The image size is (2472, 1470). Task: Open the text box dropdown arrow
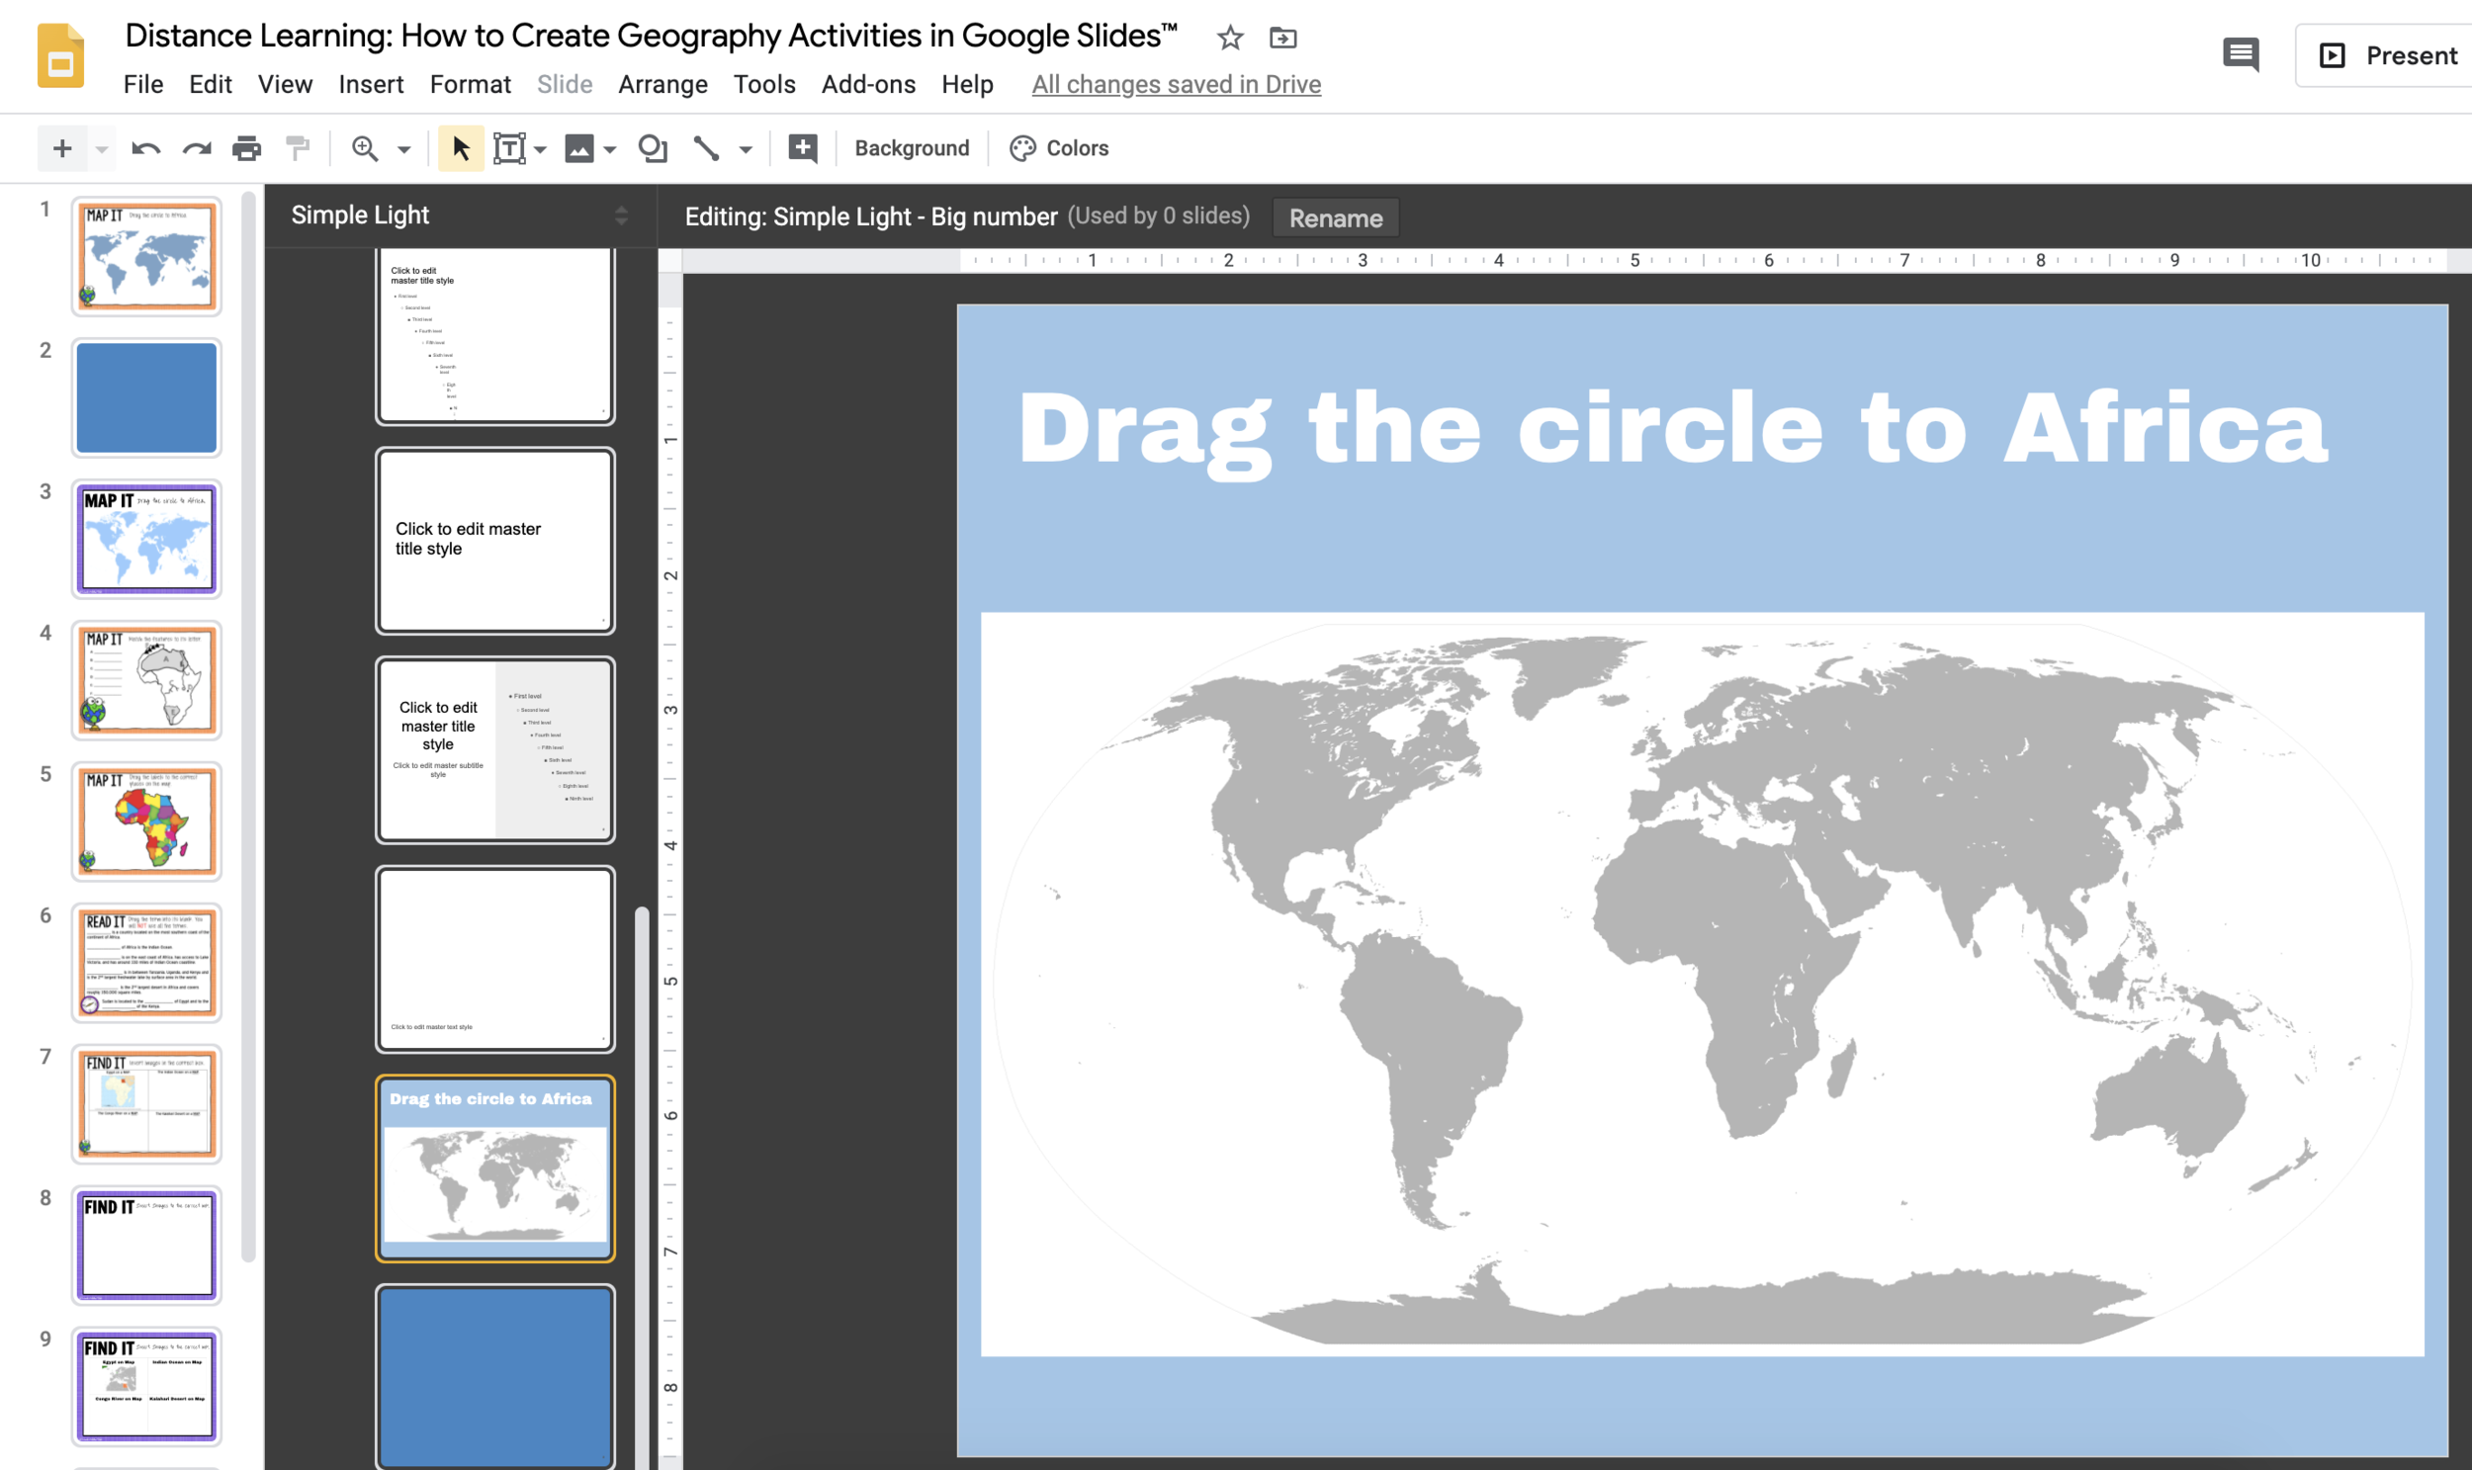[540, 149]
